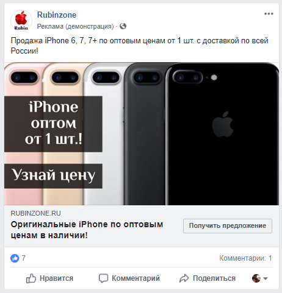Expand the profile selector dropdown arrow

[266, 278]
